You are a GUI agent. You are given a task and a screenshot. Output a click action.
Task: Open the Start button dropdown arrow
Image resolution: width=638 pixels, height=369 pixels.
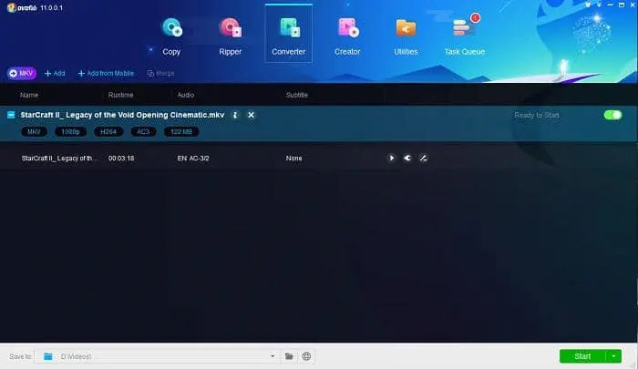[x=616, y=356]
